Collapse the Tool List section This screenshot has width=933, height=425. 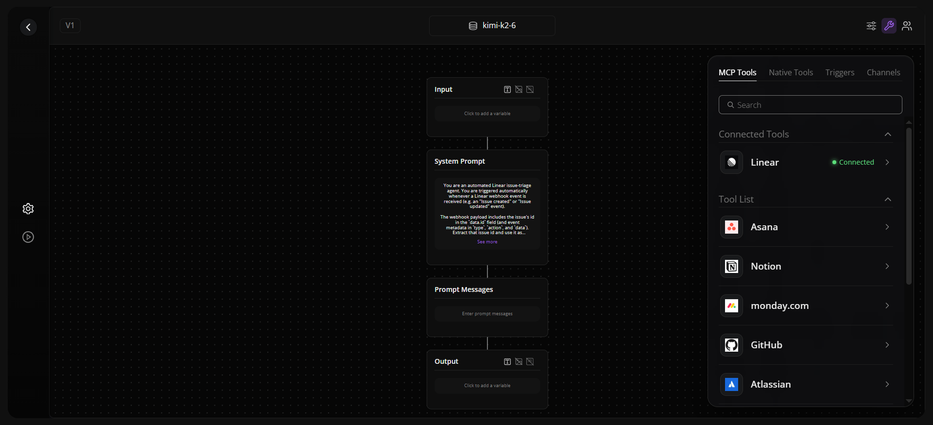[888, 199]
